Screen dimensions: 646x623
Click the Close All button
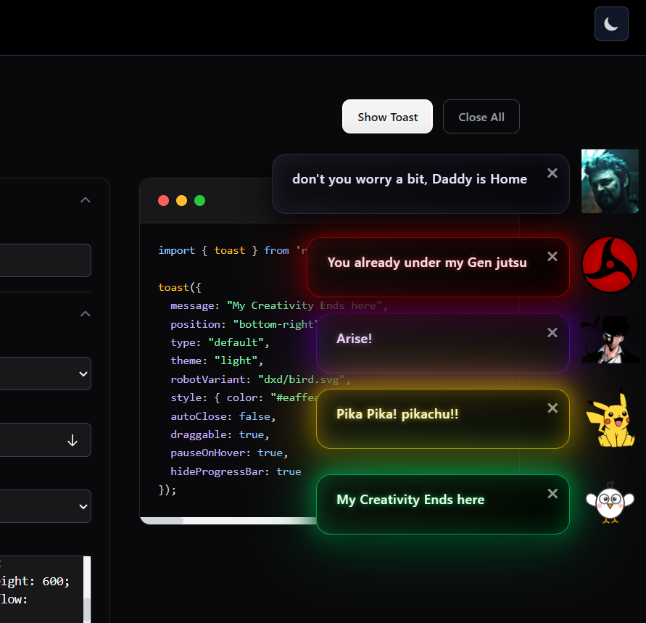click(481, 117)
